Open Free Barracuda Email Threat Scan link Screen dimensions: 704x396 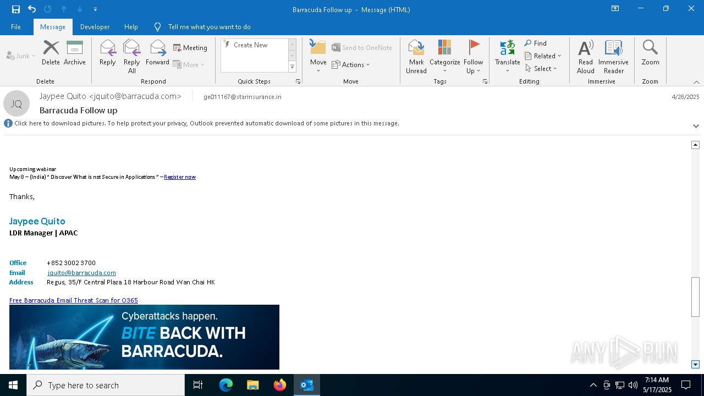74,300
